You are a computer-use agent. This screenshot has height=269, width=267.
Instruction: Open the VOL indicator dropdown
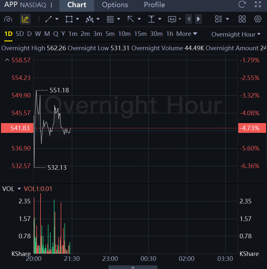pyautogui.click(x=19, y=189)
